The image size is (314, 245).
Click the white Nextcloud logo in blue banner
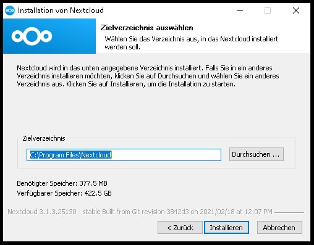point(32,36)
